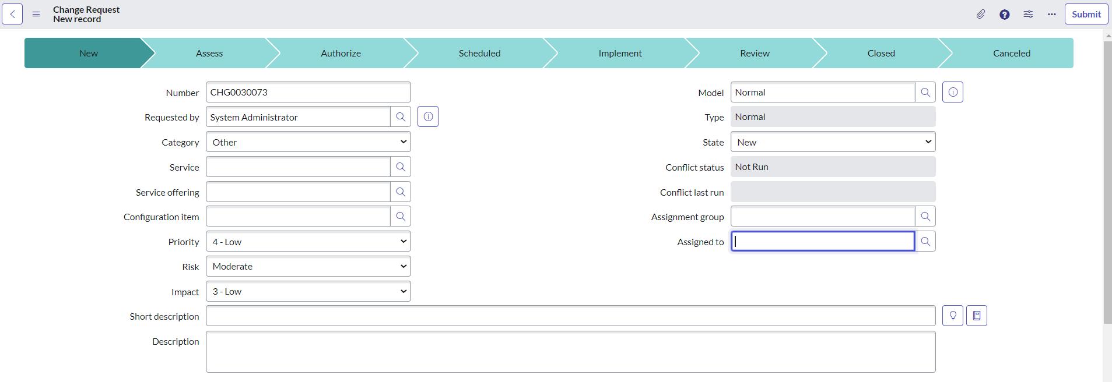Open the Priority dropdown

tap(308, 242)
